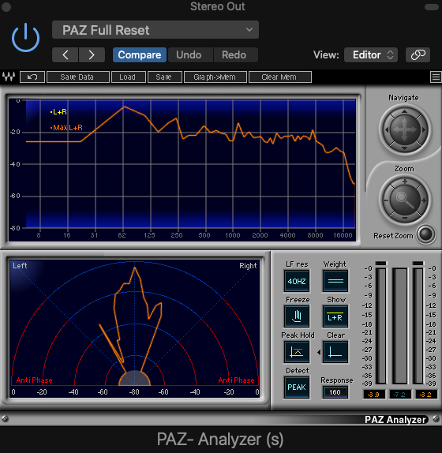
Task: Click the pill button at top right
Action: click(x=432, y=7)
